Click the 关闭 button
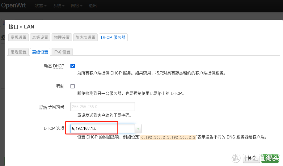Screen dimensions: 283x166 tap(251, 158)
